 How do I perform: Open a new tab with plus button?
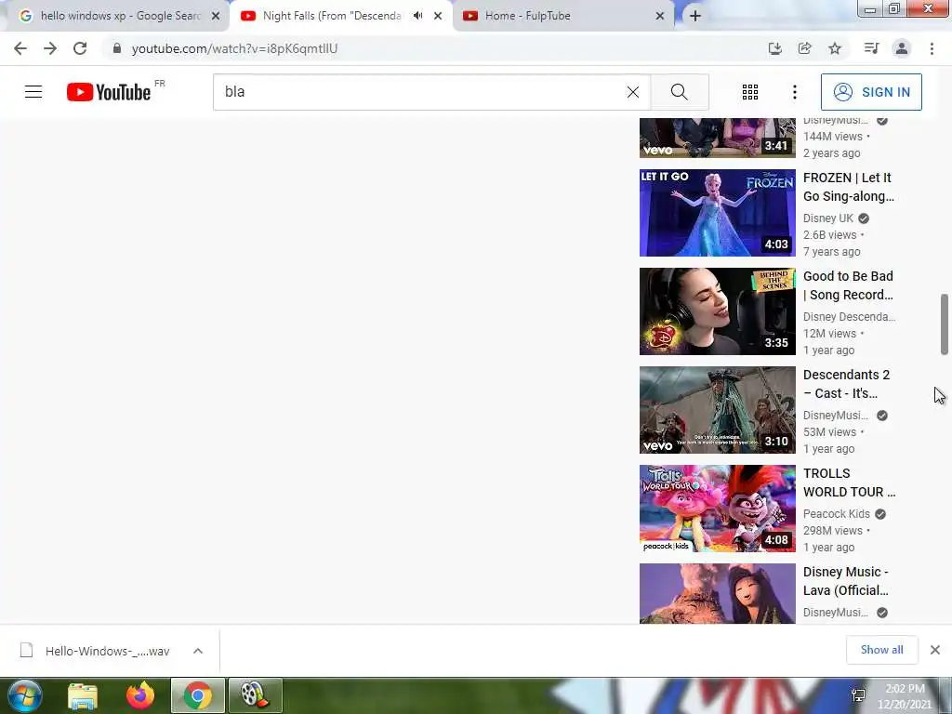point(695,17)
